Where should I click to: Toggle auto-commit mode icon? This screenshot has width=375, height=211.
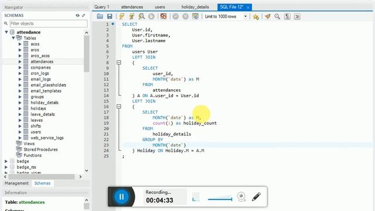point(195,16)
